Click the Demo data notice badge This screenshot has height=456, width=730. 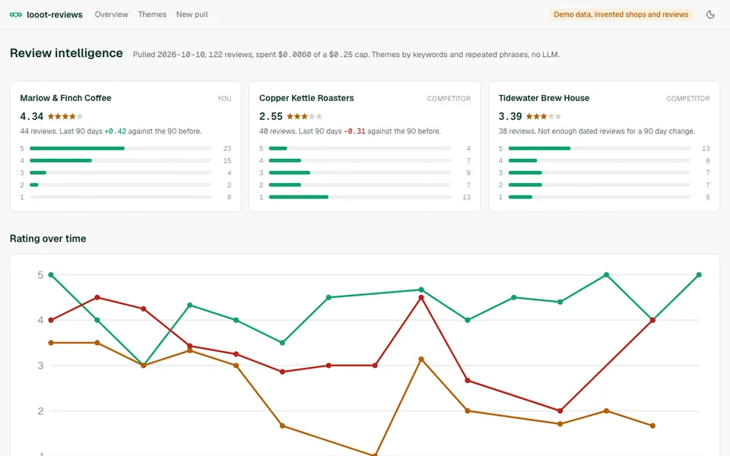pyautogui.click(x=620, y=14)
